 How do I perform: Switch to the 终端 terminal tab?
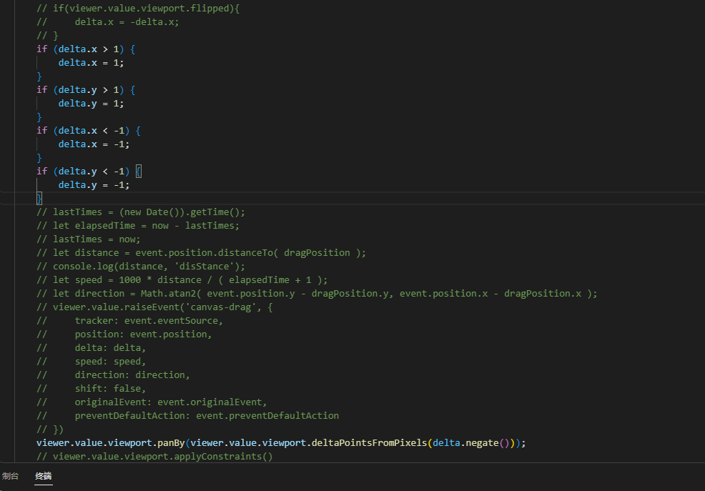43,476
